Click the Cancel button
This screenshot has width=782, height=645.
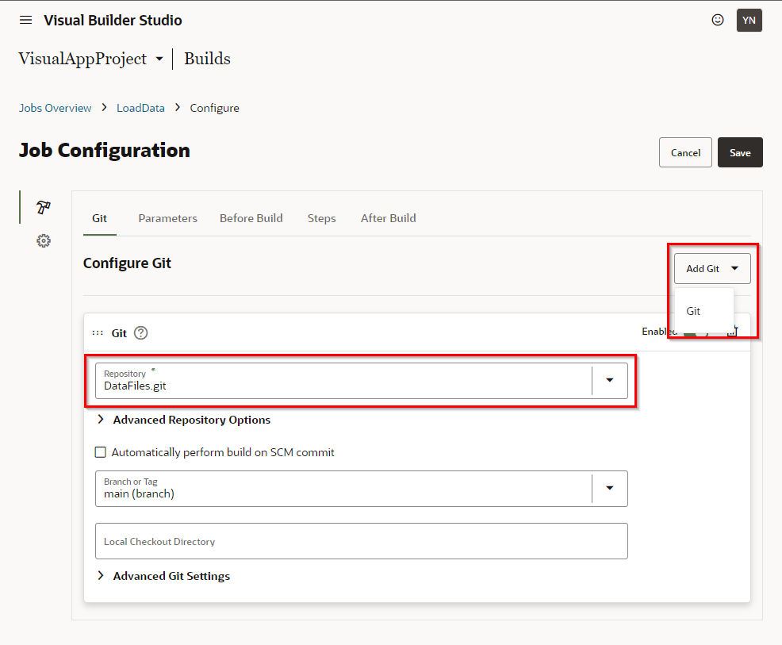(x=685, y=152)
